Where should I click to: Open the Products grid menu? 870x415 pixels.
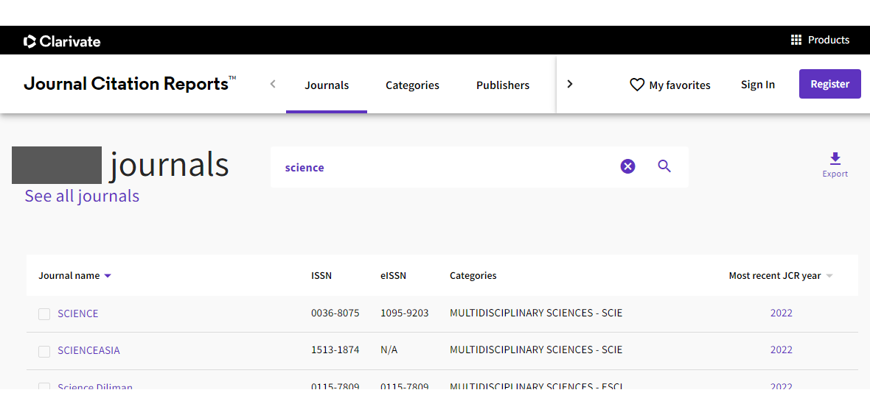point(796,40)
